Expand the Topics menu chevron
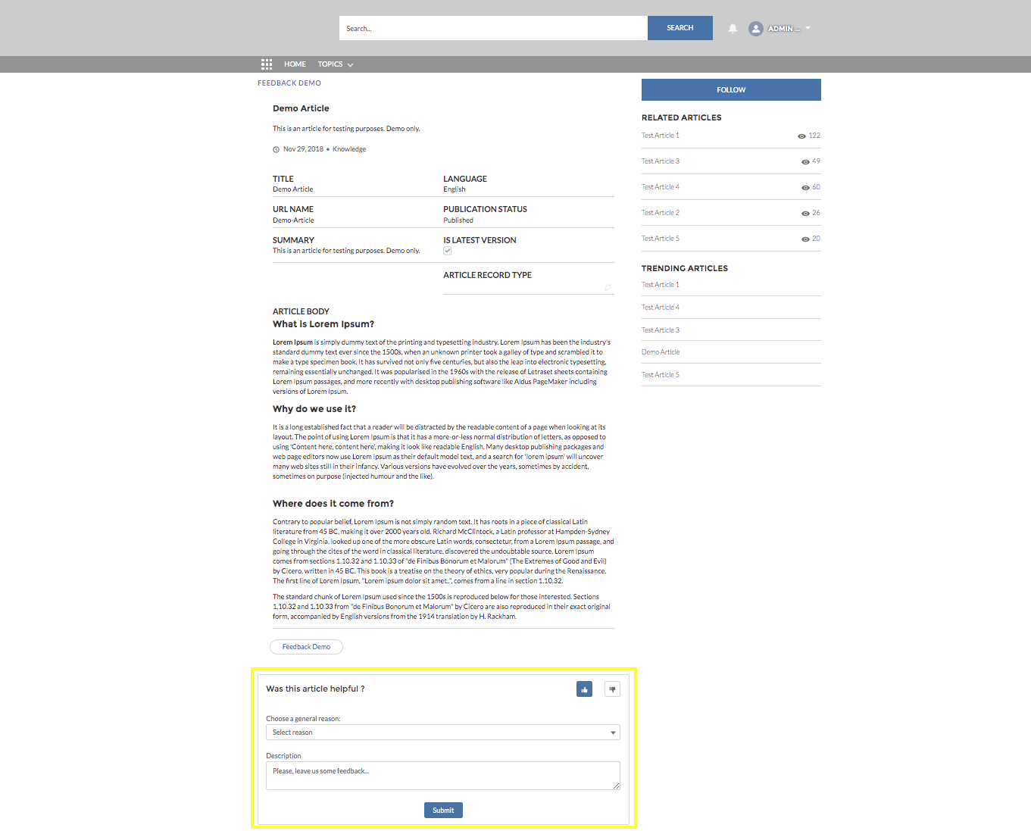This screenshot has width=1031, height=831. tap(350, 65)
